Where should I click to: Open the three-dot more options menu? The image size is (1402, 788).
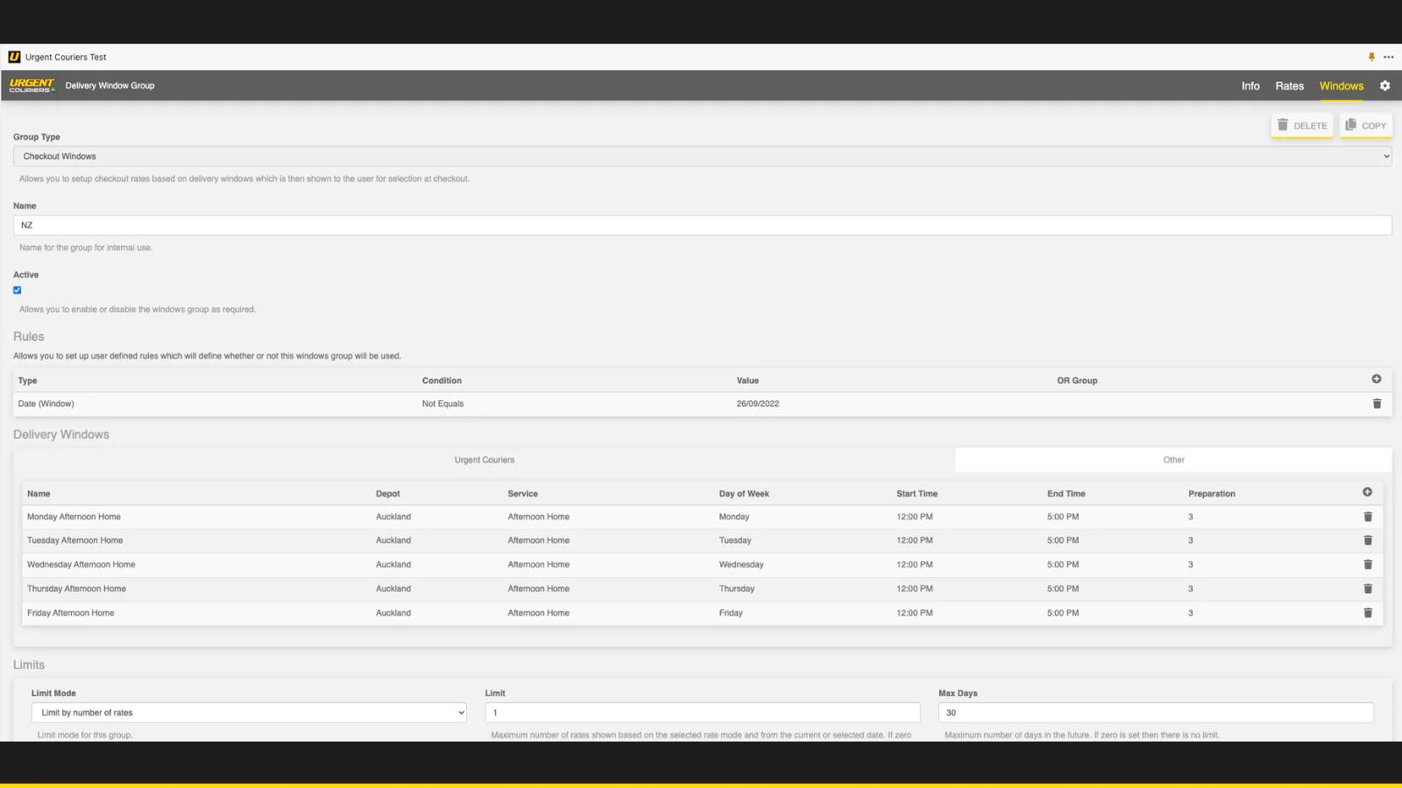click(1389, 57)
